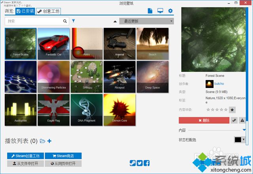253x174 pixels.
Task: Click the large Forest Scene preview image
Action: tap(213, 40)
